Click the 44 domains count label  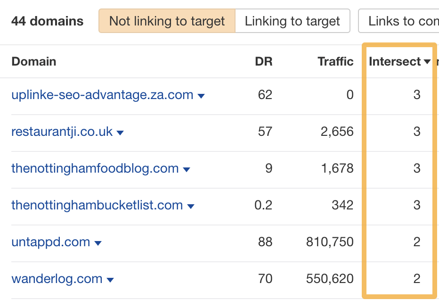47,21
